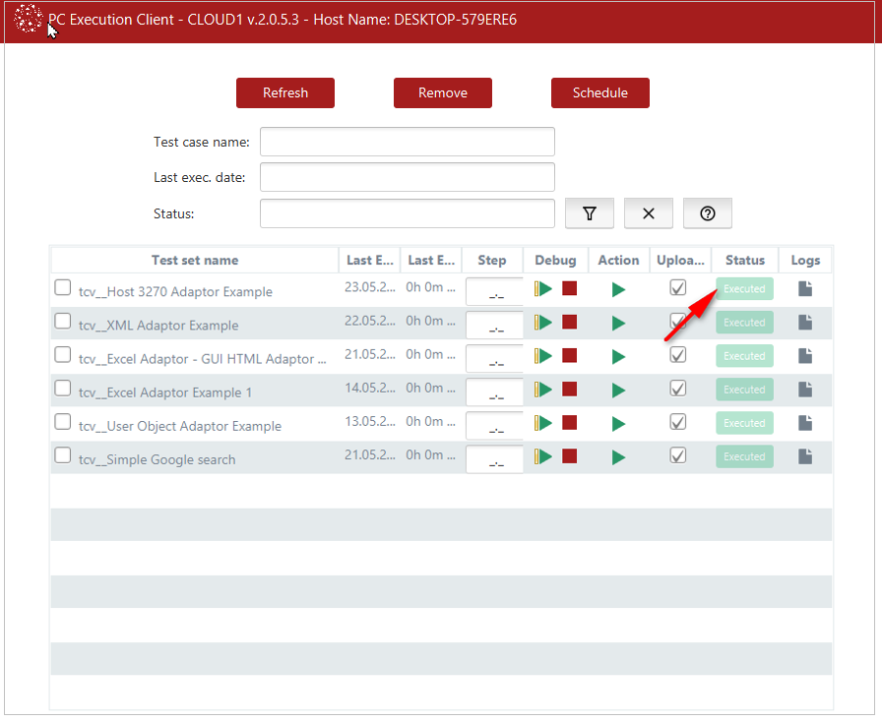Select the Host 3270 Adaptor Example checkbox
The width and height of the screenshot is (882, 722).
pos(63,288)
